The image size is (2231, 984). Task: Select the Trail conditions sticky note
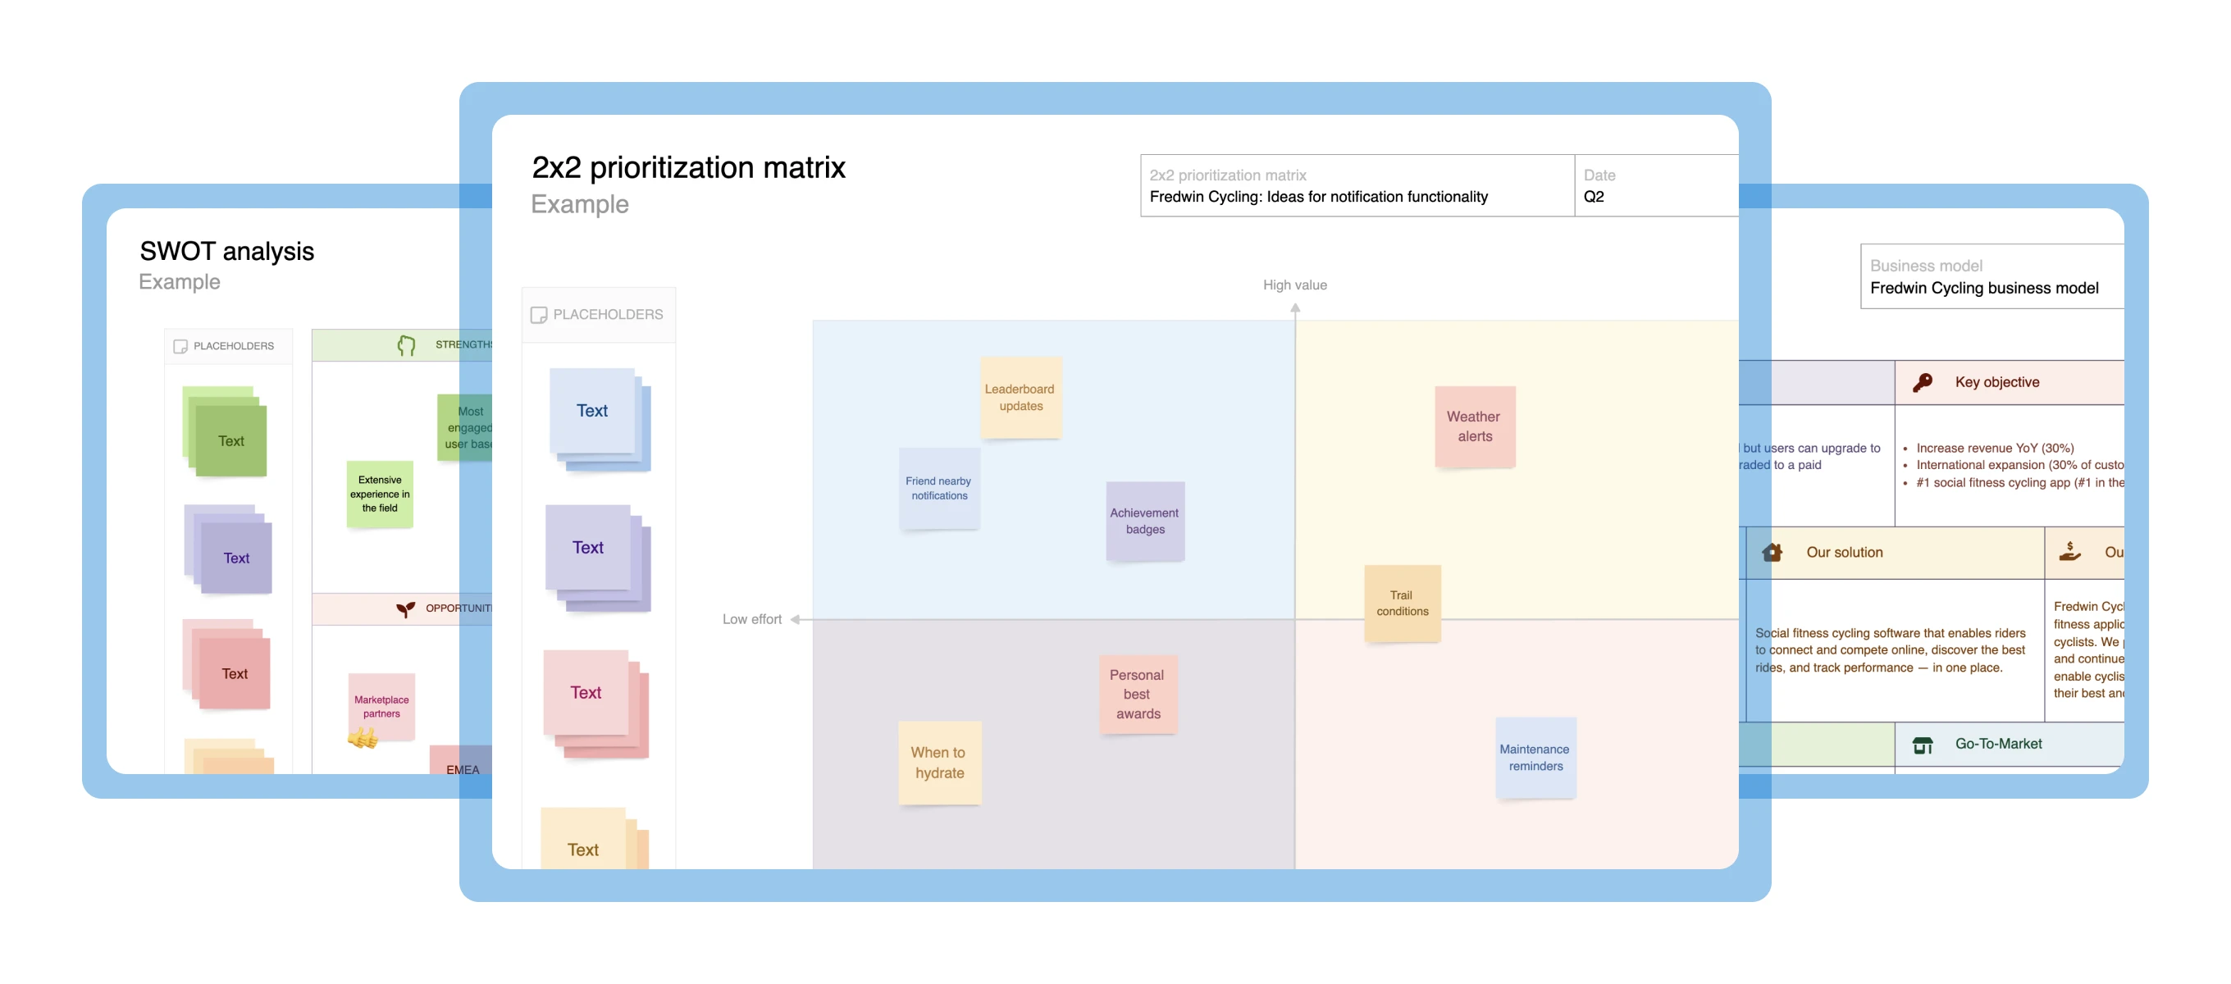click(1401, 603)
